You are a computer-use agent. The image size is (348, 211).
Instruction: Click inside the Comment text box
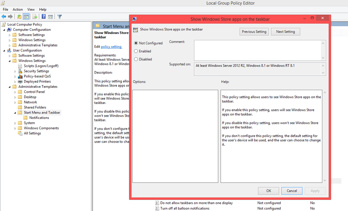point(258,50)
